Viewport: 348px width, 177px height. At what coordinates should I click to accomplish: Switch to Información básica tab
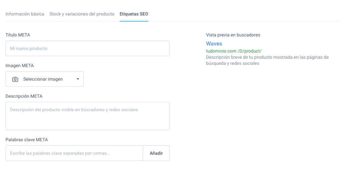[24, 14]
